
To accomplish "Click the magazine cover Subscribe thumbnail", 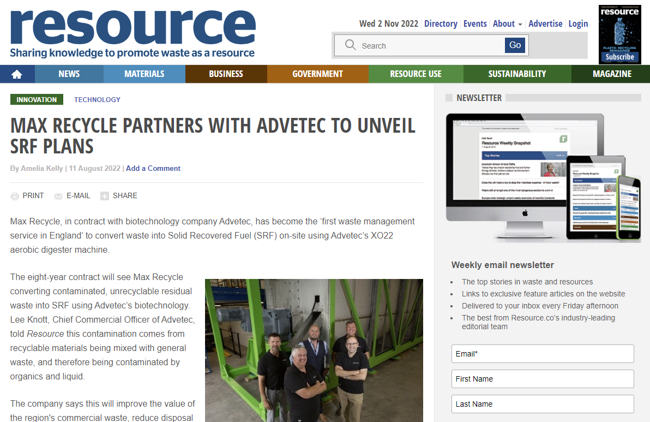I will coord(620,34).
